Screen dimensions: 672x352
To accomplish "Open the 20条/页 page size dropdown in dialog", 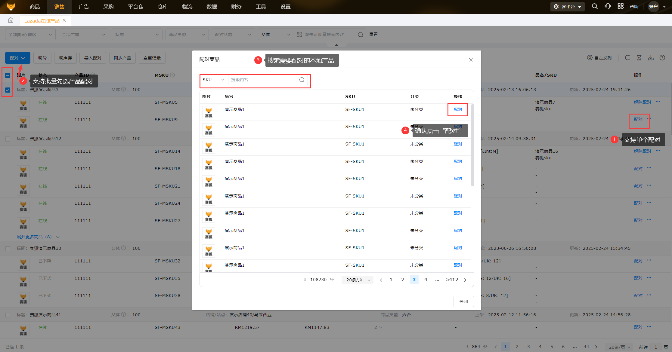I will (x=358, y=280).
